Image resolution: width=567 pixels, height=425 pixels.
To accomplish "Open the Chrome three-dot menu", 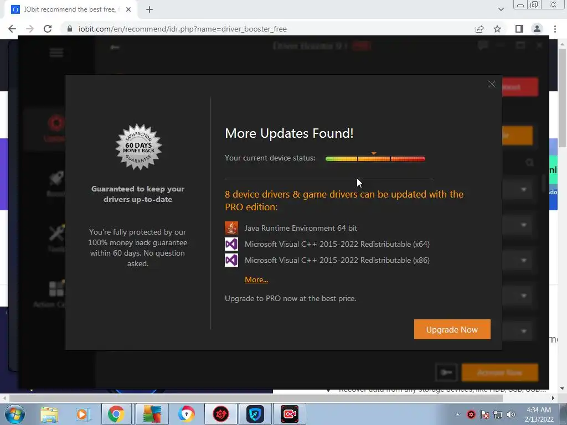I will tap(555, 29).
